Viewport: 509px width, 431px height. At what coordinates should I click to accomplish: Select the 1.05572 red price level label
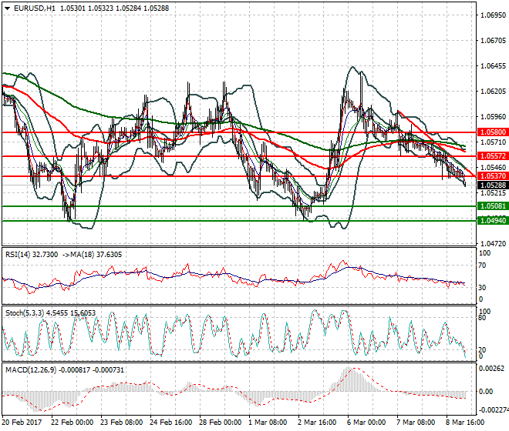[x=493, y=156]
